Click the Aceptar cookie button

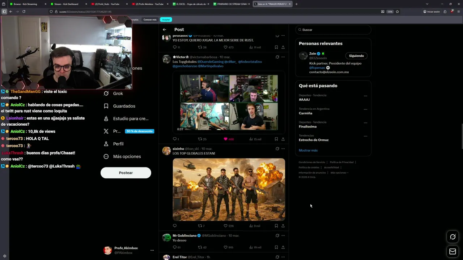[166, 19]
